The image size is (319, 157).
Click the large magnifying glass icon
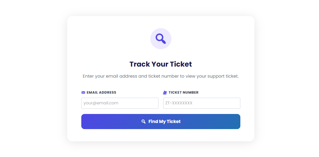click(x=161, y=38)
